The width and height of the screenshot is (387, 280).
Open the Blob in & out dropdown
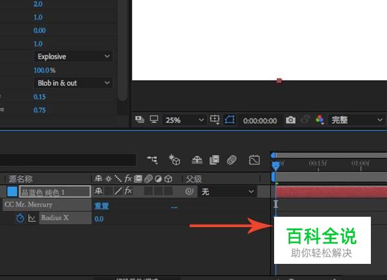coord(74,83)
